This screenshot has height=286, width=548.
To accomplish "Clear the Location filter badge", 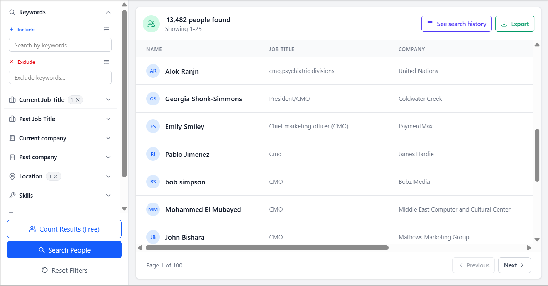I will coord(56,176).
